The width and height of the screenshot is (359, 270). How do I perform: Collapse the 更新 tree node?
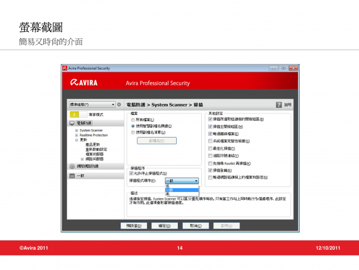[76, 140]
